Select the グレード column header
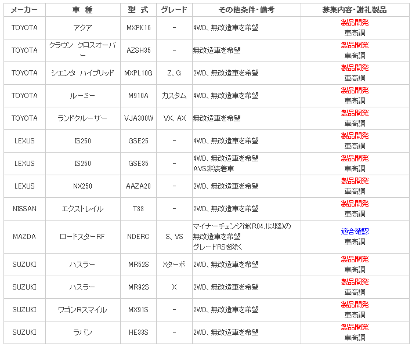The height and width of the screenshot is (347, 412). (x=174, y=10)
